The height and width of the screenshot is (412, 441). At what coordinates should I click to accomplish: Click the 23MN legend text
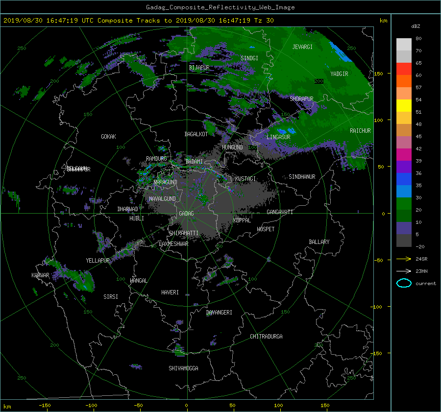421,271
